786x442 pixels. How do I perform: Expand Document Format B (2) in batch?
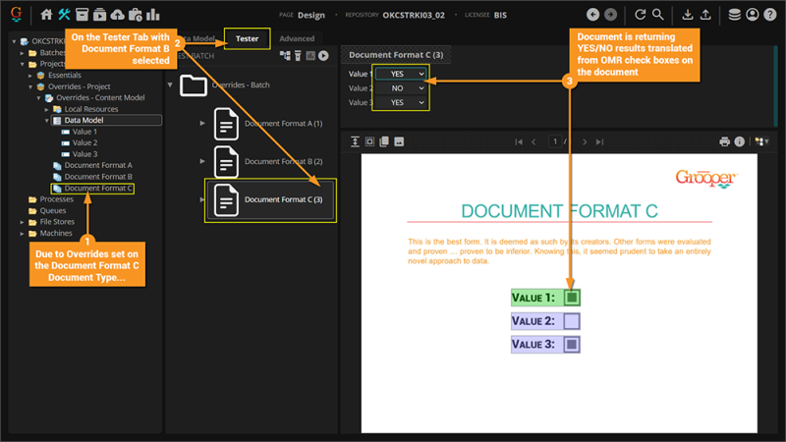(x=202, y=161)
